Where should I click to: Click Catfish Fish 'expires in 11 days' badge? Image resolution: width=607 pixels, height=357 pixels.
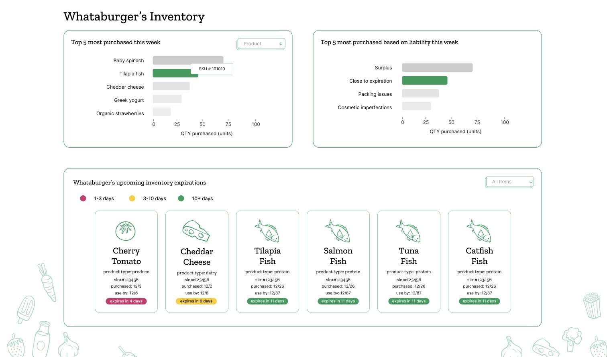pyautogui.click(x=479, y=301)
